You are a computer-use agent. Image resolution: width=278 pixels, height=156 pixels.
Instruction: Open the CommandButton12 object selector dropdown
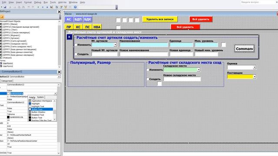(x=59, y=77)
